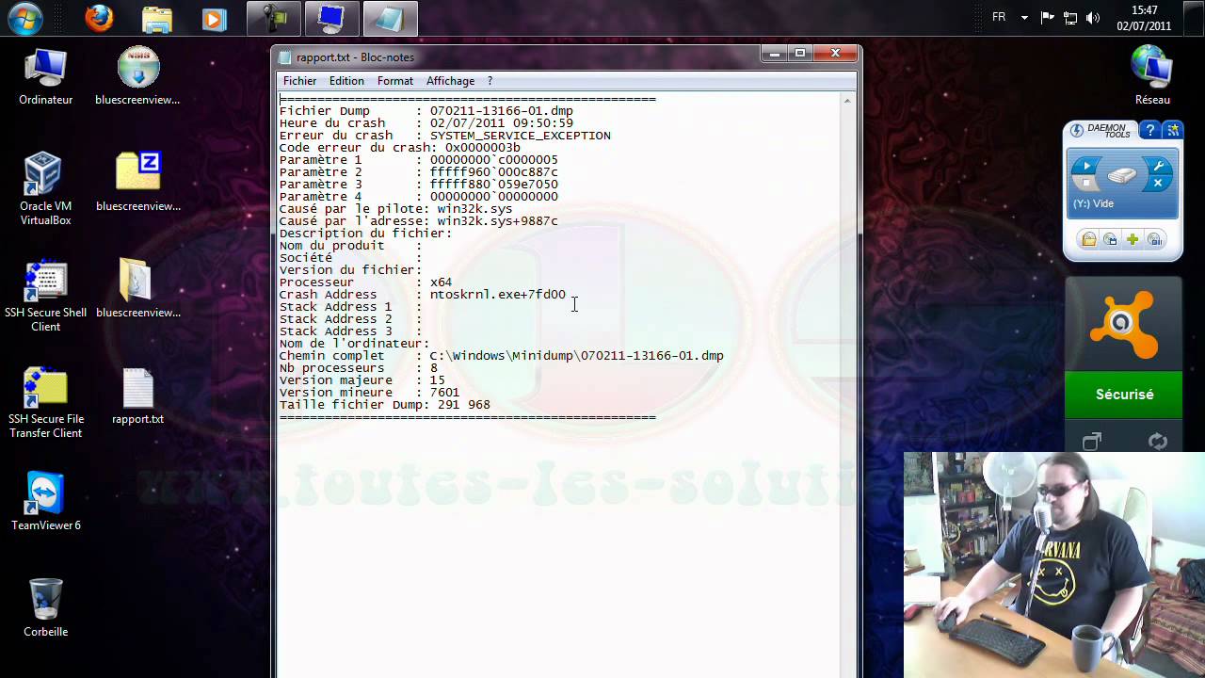Click the avast orange logo gadget

1123,324
